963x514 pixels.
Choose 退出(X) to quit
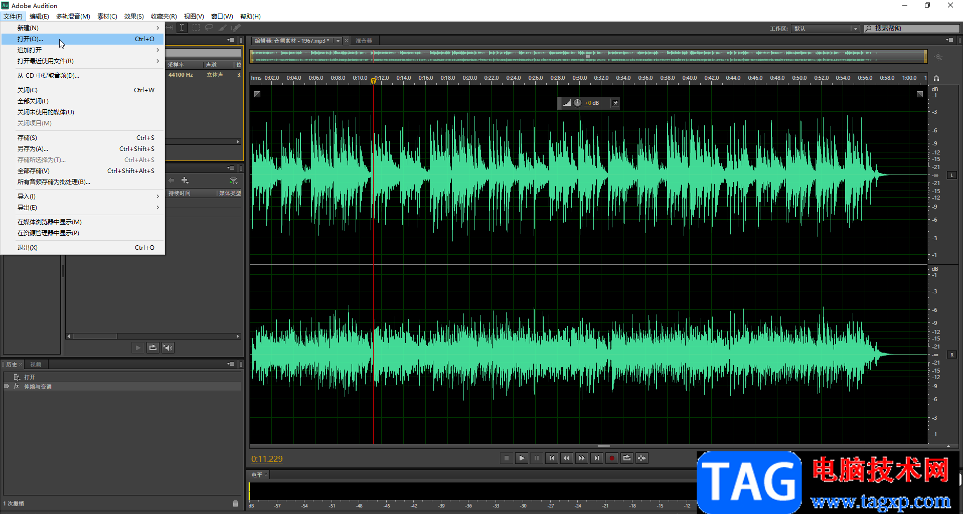(x=83, y=248)
